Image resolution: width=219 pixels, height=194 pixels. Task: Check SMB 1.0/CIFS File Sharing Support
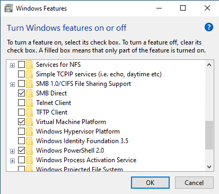pos(21,84)
